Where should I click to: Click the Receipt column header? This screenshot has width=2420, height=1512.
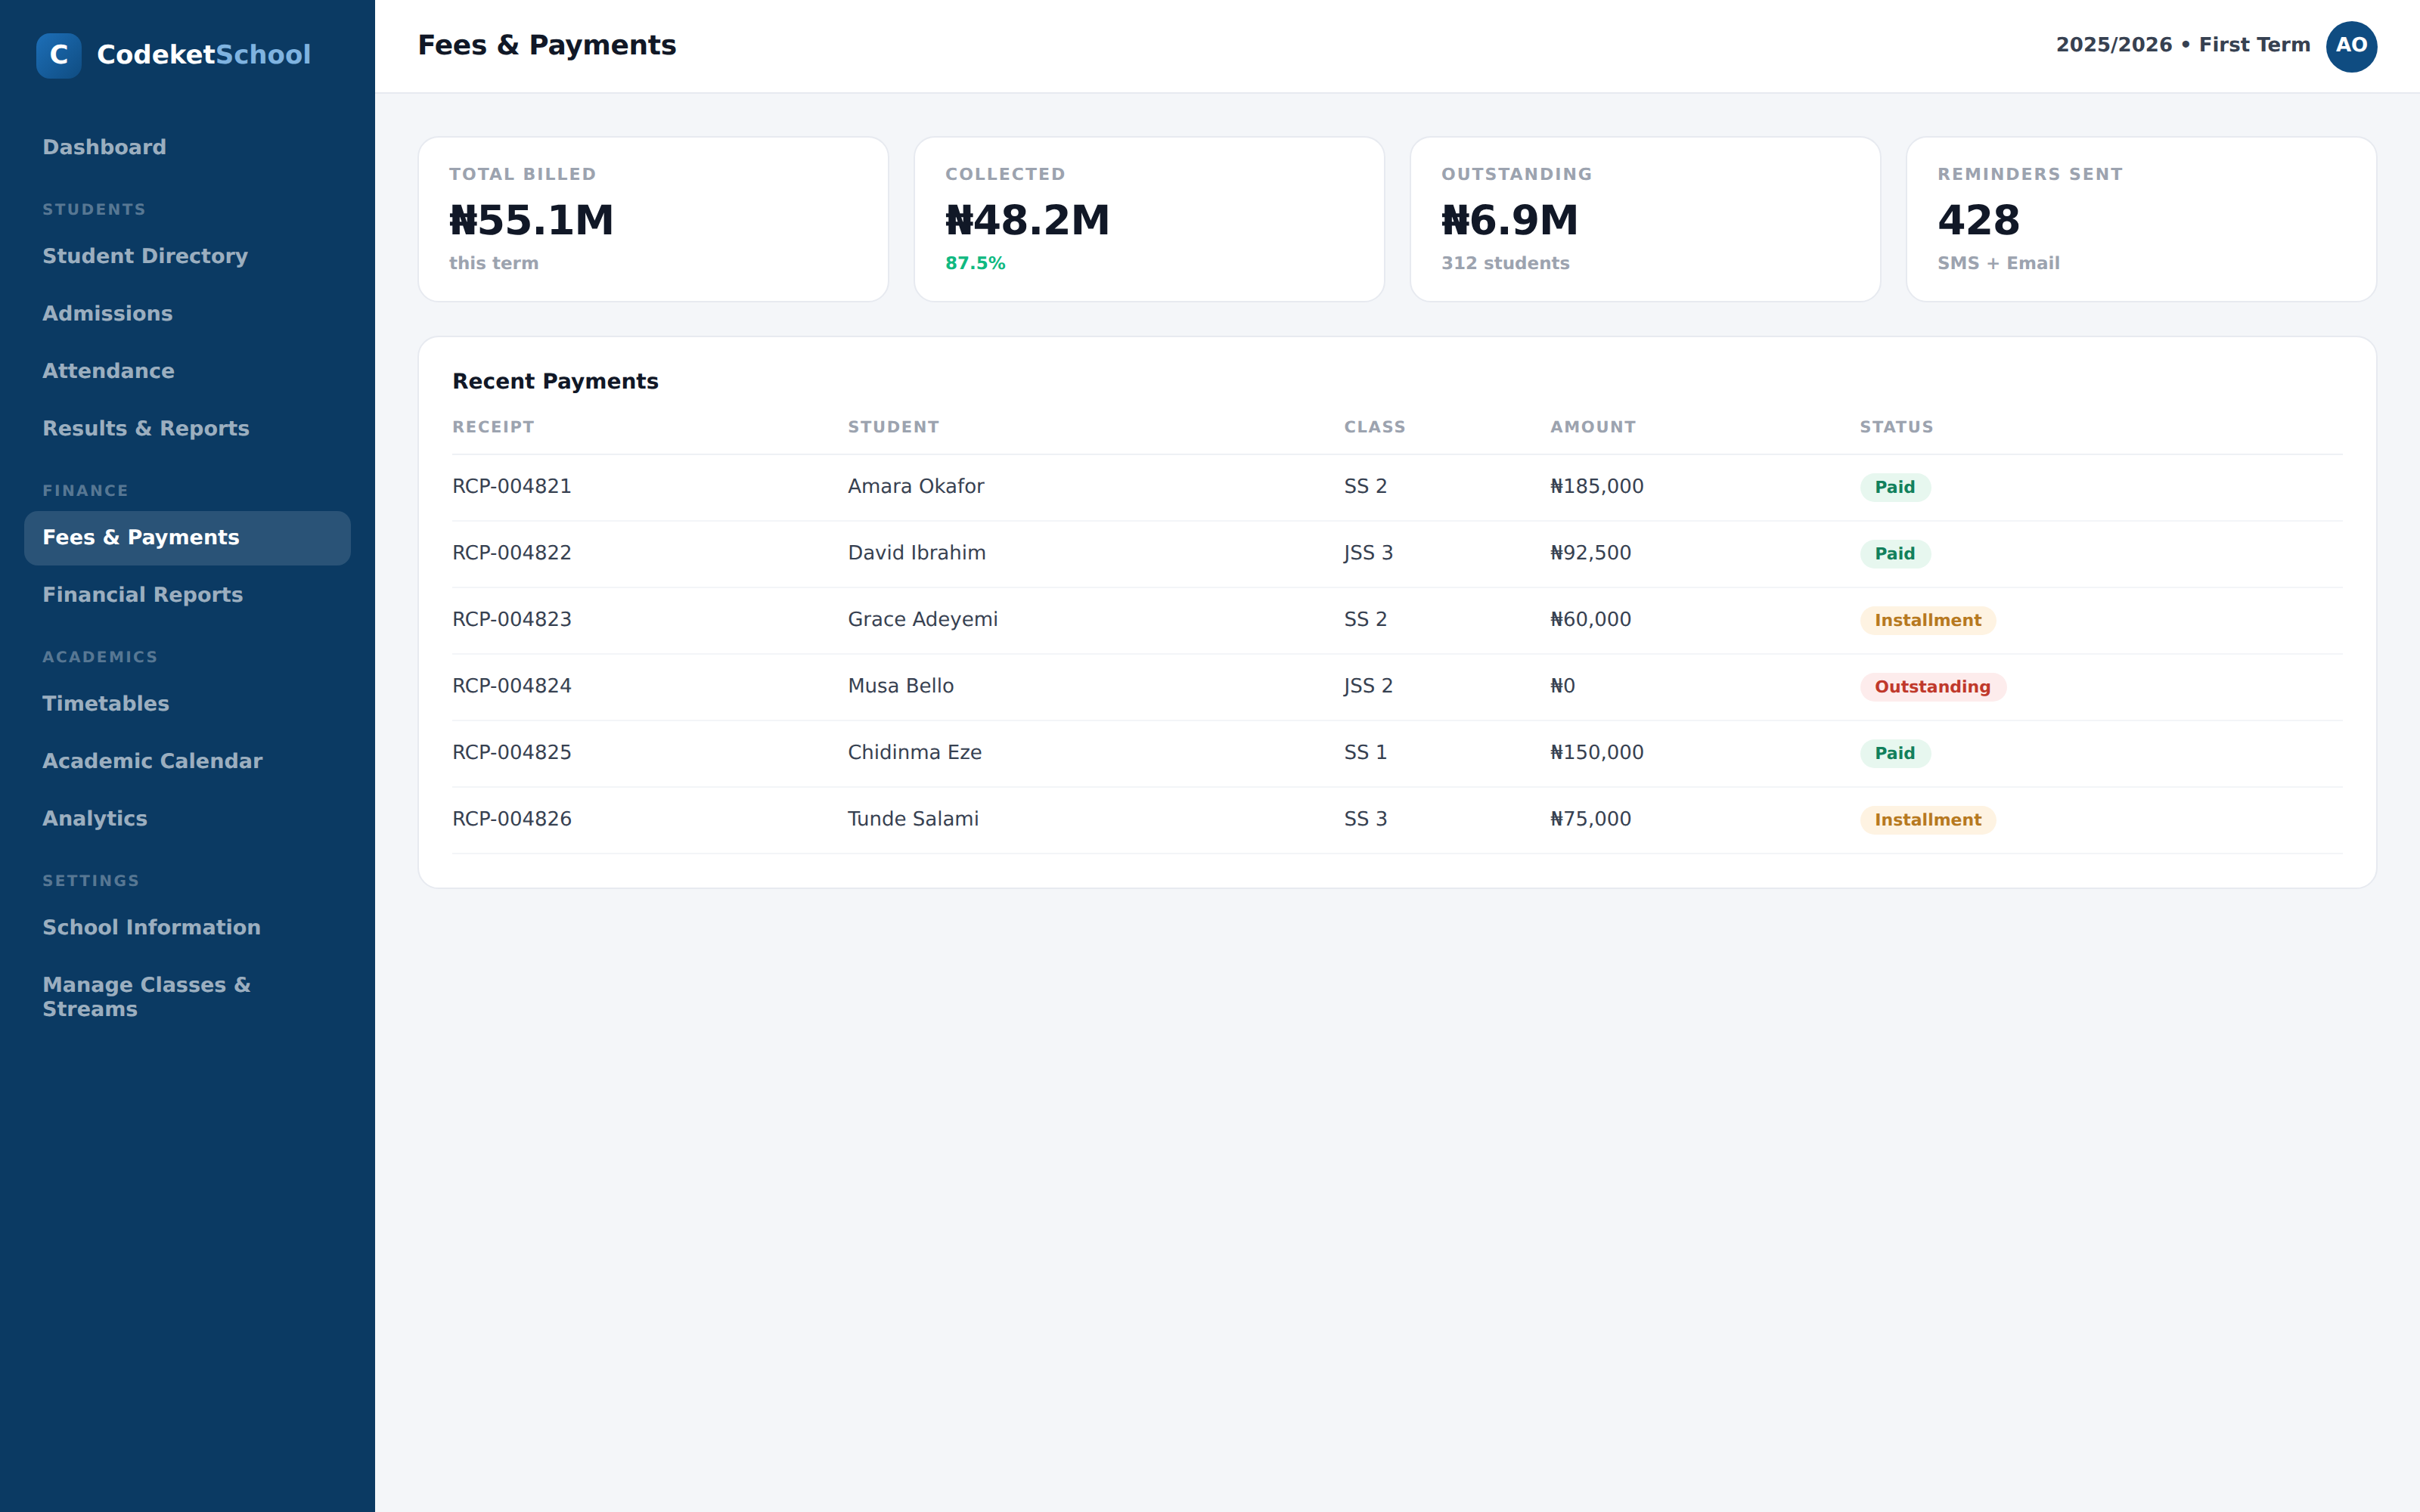click(493, 427)
